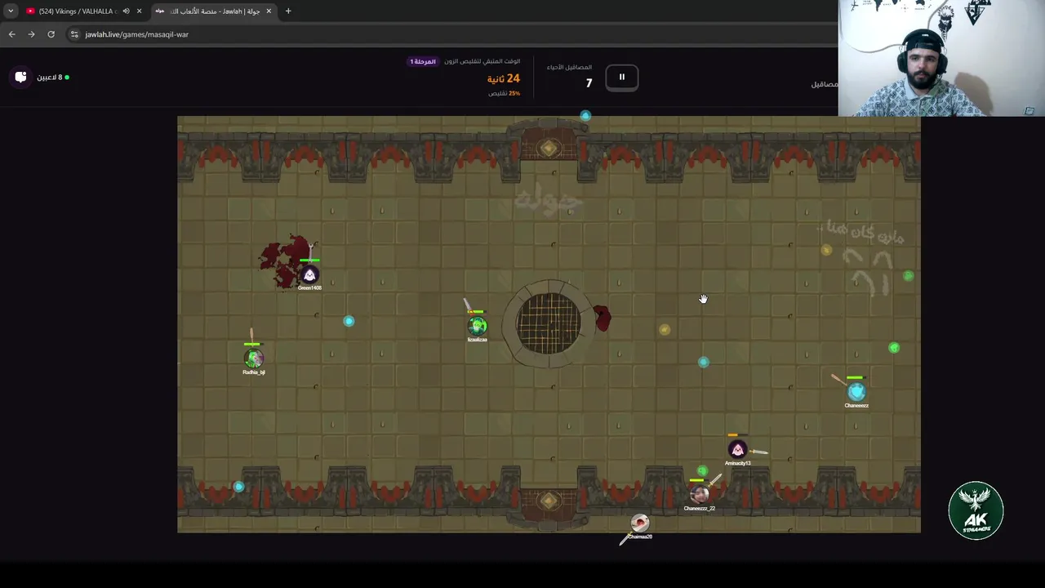1045x588 pixels.
Task: Click the green orb above Chaneezzz_22
Action: click(702, 471)
